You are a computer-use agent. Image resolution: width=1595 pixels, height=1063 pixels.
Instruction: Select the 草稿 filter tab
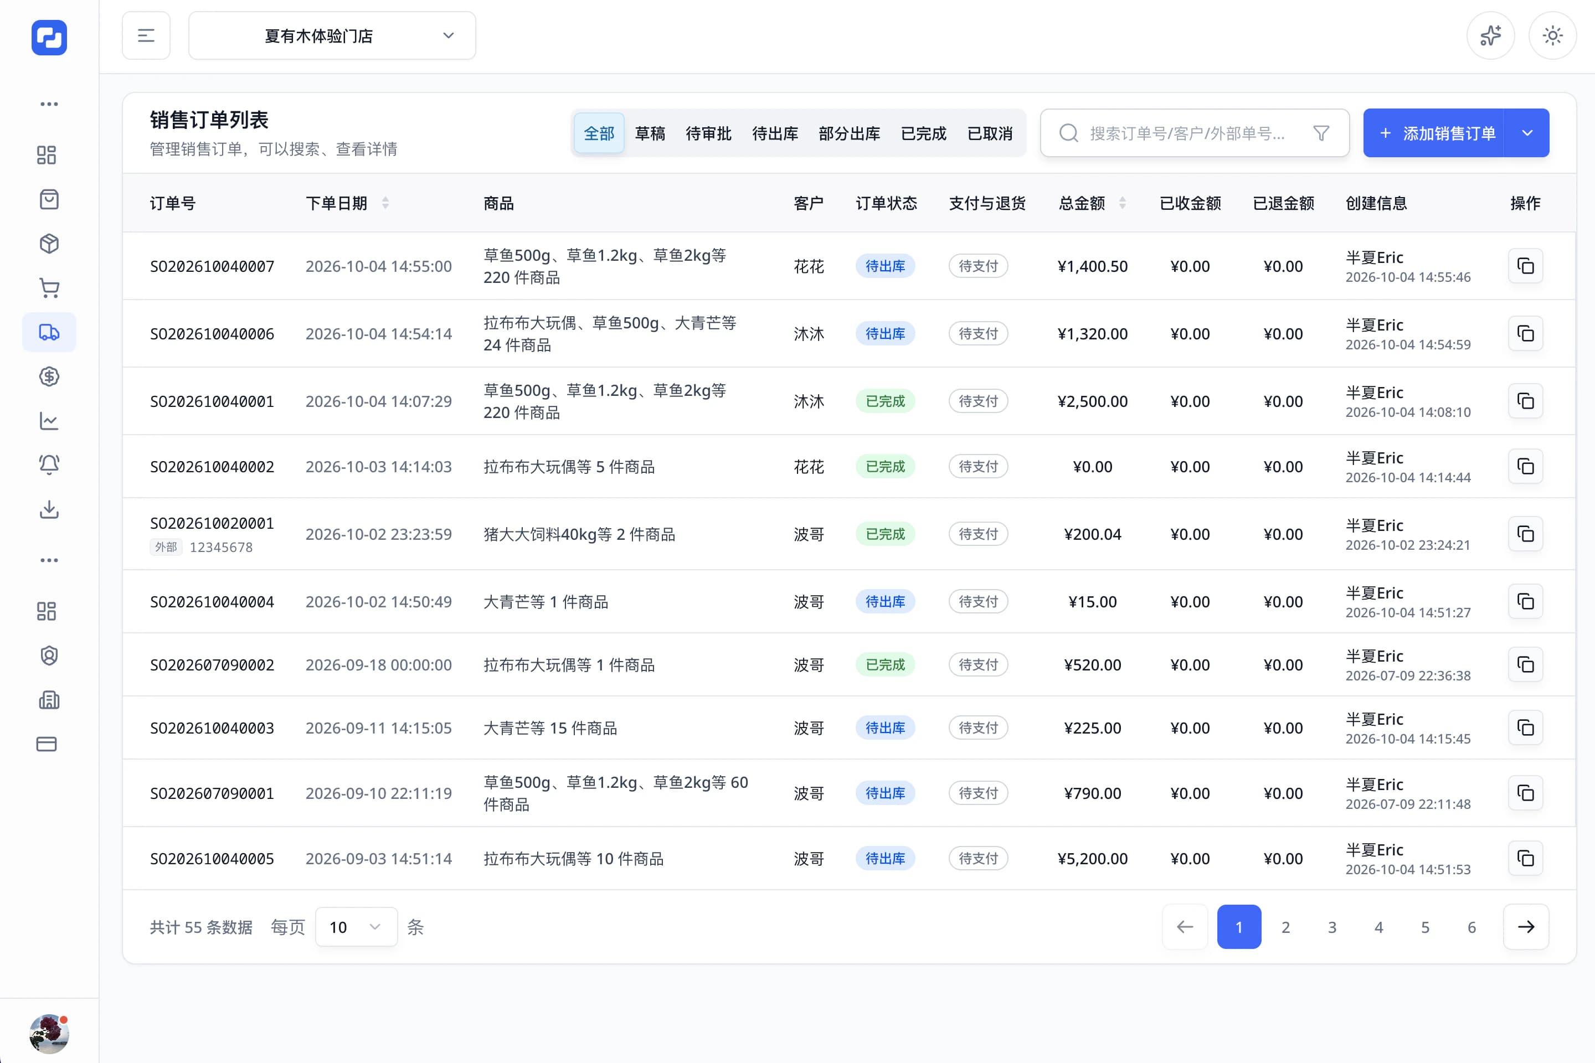(650, 133)
